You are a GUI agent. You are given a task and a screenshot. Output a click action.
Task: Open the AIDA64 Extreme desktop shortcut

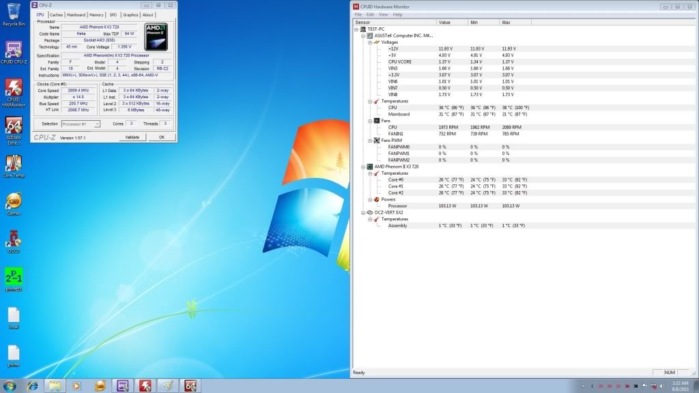(14, 130)
